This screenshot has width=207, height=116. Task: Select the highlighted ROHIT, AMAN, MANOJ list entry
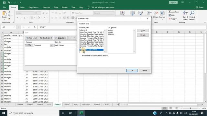coord(92,50)
